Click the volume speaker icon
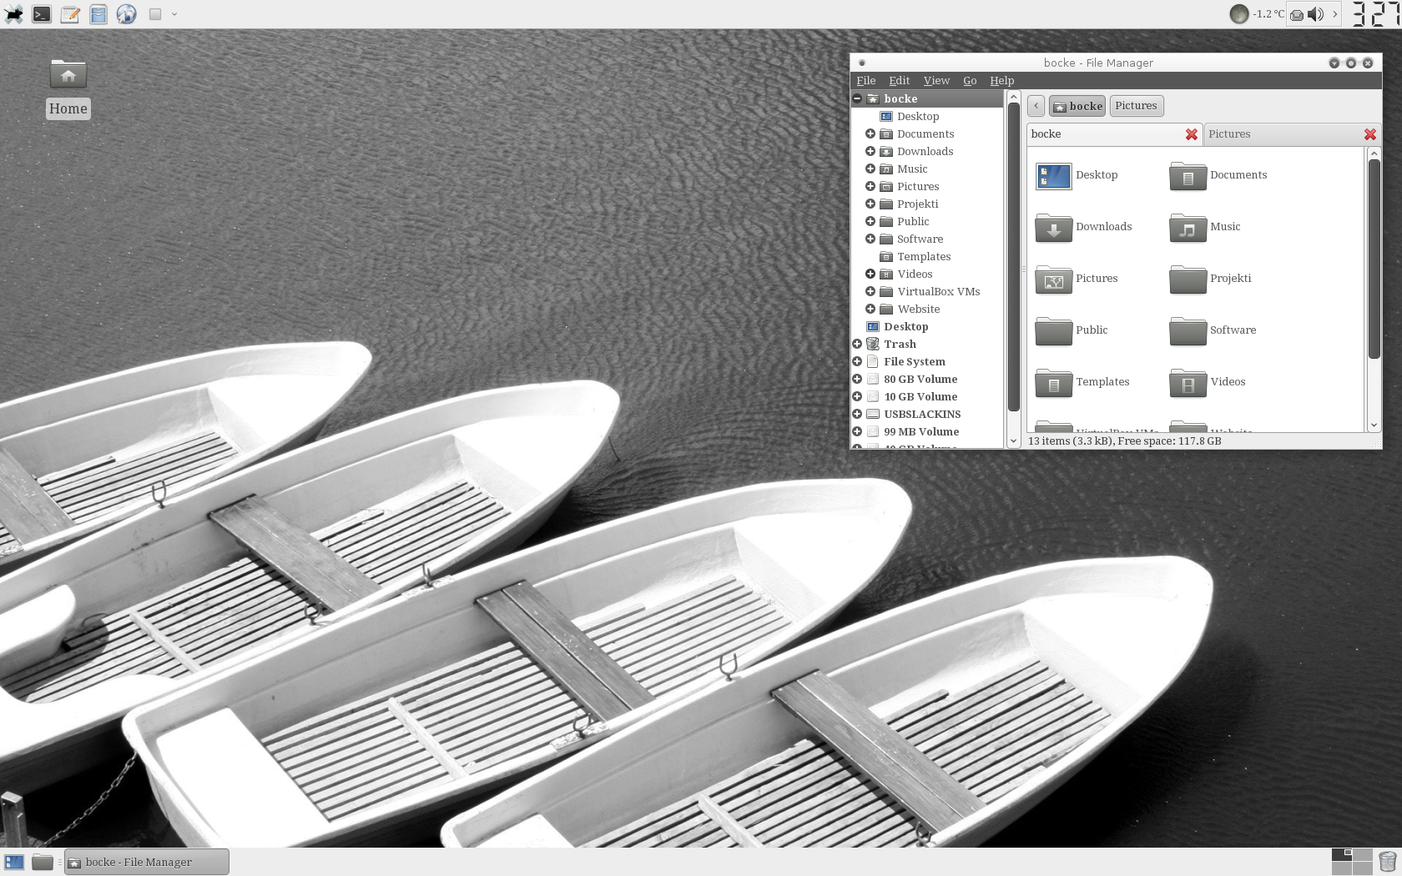Viewport: 1402px width, 876px height. tap(1316, 14)
